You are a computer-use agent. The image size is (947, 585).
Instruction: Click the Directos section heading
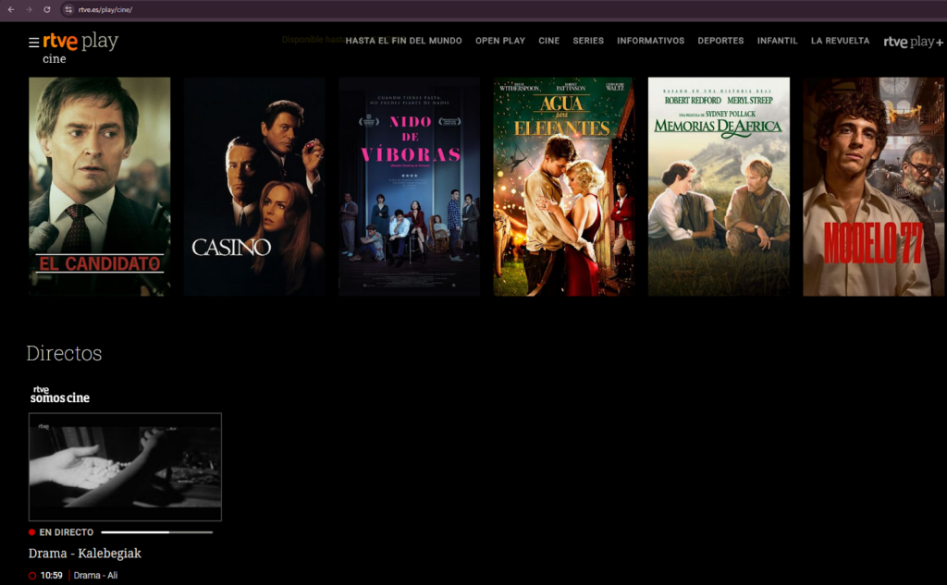click(64, 353)
